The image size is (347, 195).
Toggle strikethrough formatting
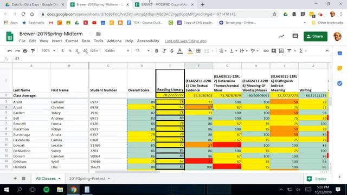pyautogui.click(x=172, y=51)
